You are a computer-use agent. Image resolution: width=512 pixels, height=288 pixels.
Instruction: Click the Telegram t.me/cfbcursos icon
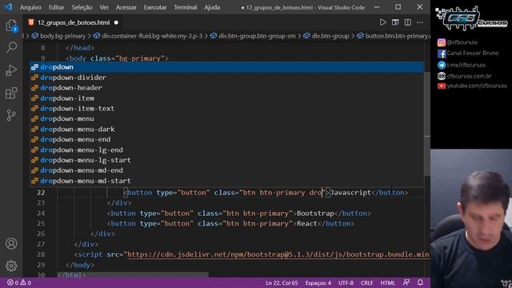(442, 65)
